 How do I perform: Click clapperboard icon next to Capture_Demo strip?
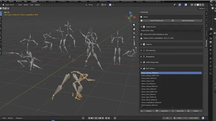(141, 38)
